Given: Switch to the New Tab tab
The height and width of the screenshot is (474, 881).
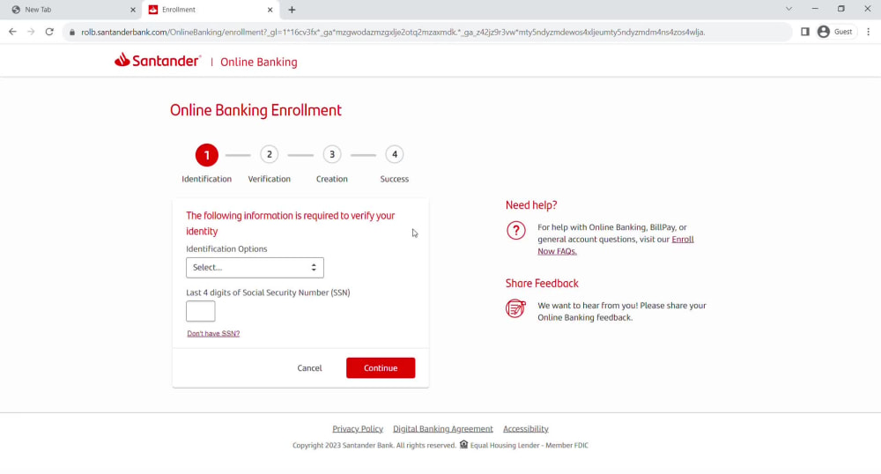Looking at the screenshot, I should pyautogui.click(x=70, y=10).
